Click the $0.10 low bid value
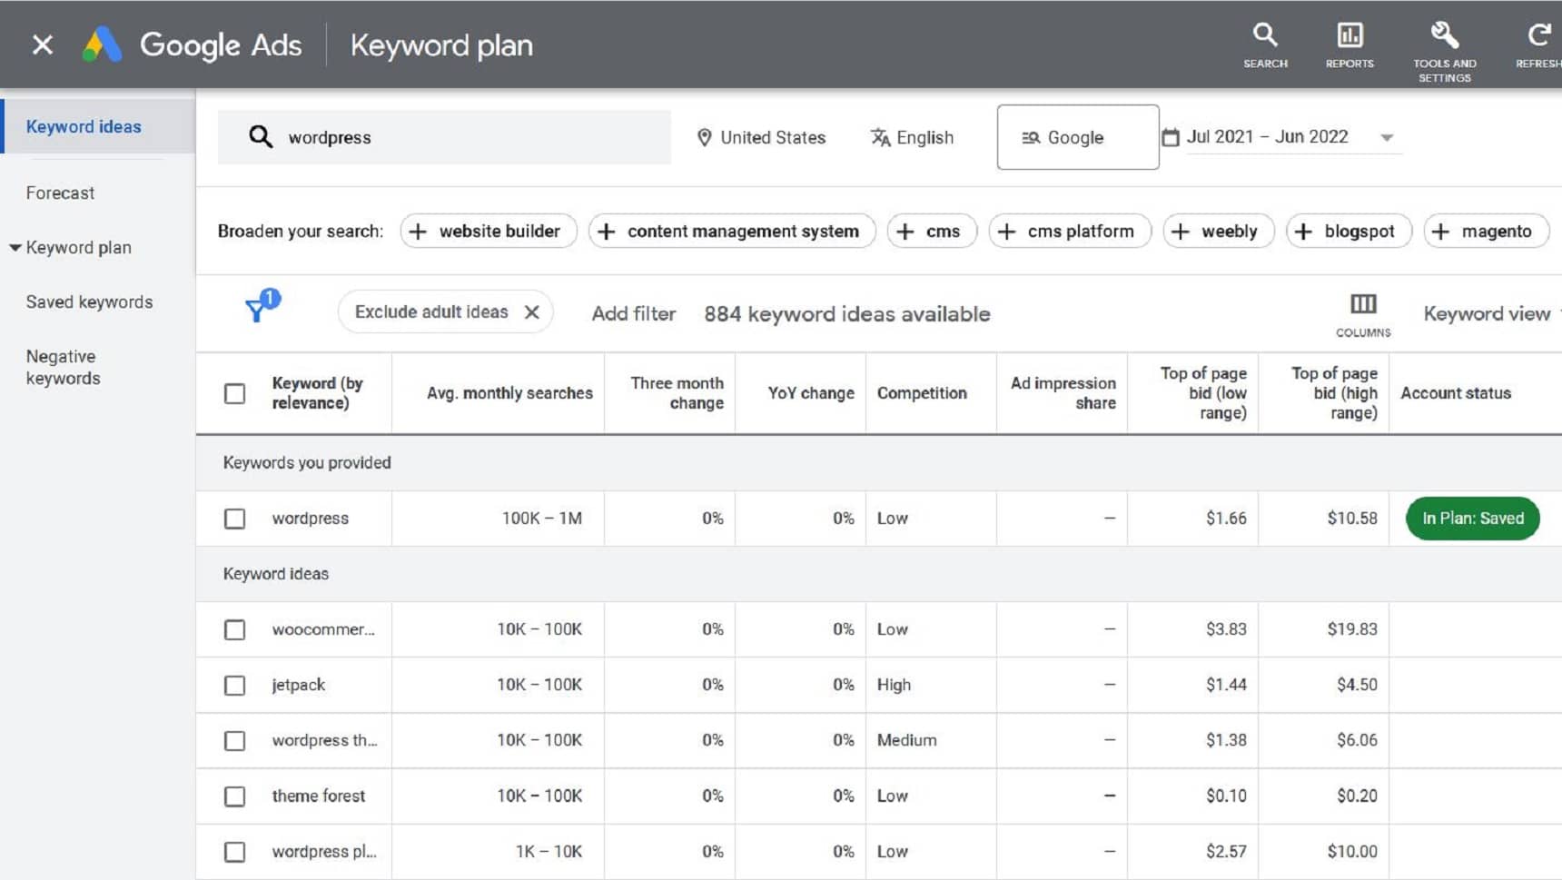 pos(1226,796)
